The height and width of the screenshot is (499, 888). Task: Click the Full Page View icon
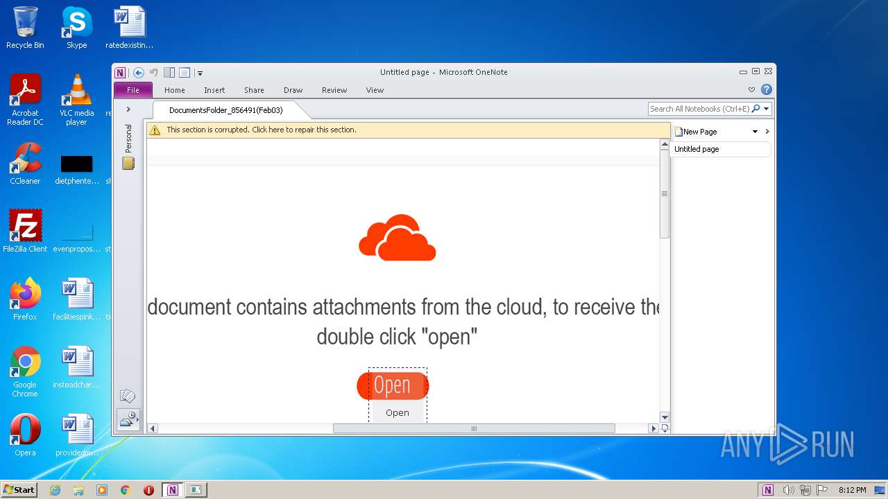[x=185, y=72]
